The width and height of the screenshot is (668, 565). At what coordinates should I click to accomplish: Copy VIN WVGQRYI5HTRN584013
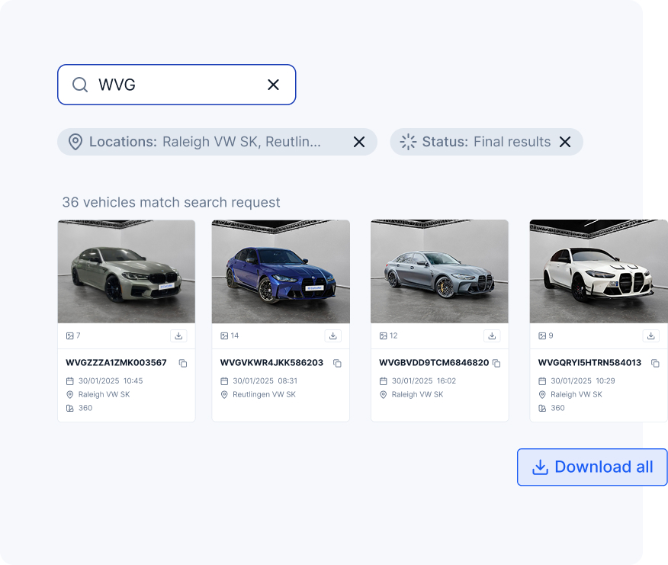click(x=655, y=364)
